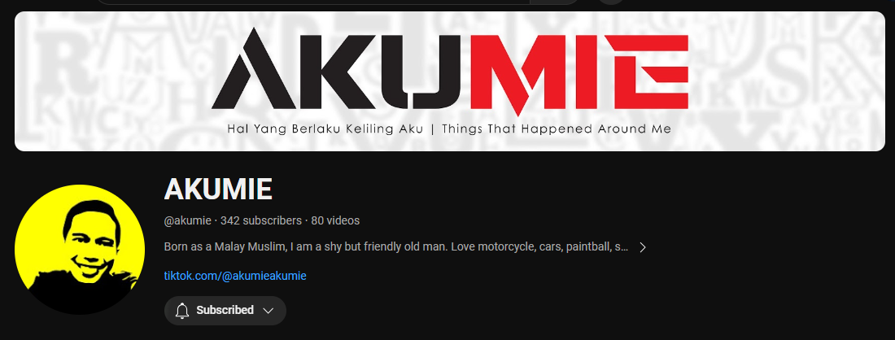Click the banner's gray lettered background pattern
This screenshot has height=340, width=895.
coord(788,80)
